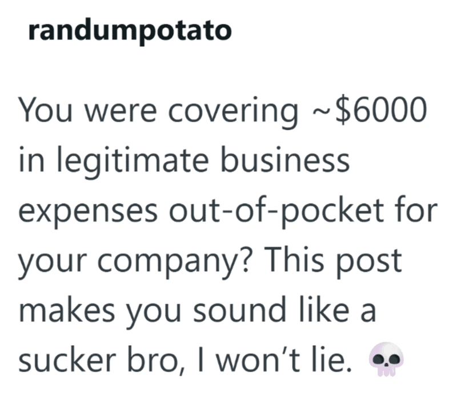Screen dimensions: 457x396
Task: Click the word "This" after question mark
Action: (x=294, y=259)
